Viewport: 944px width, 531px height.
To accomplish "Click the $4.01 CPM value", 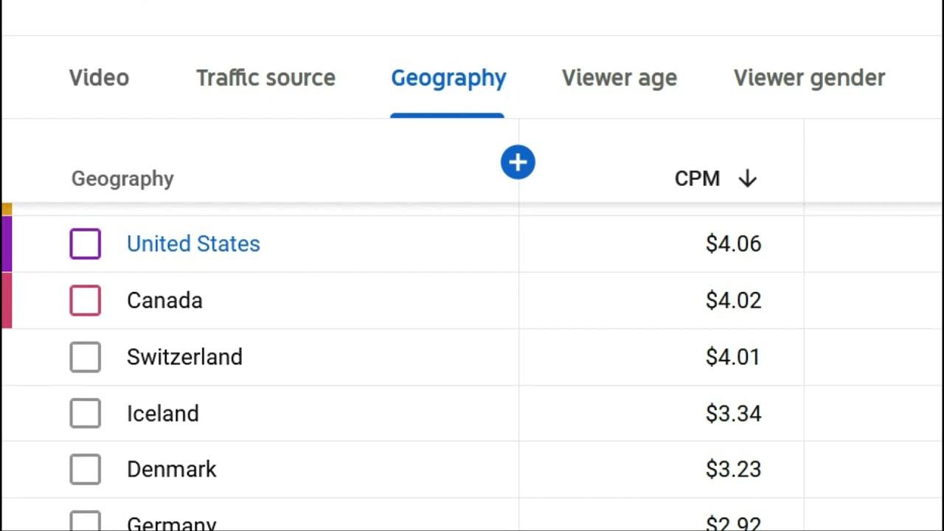I will coord(733,357).
